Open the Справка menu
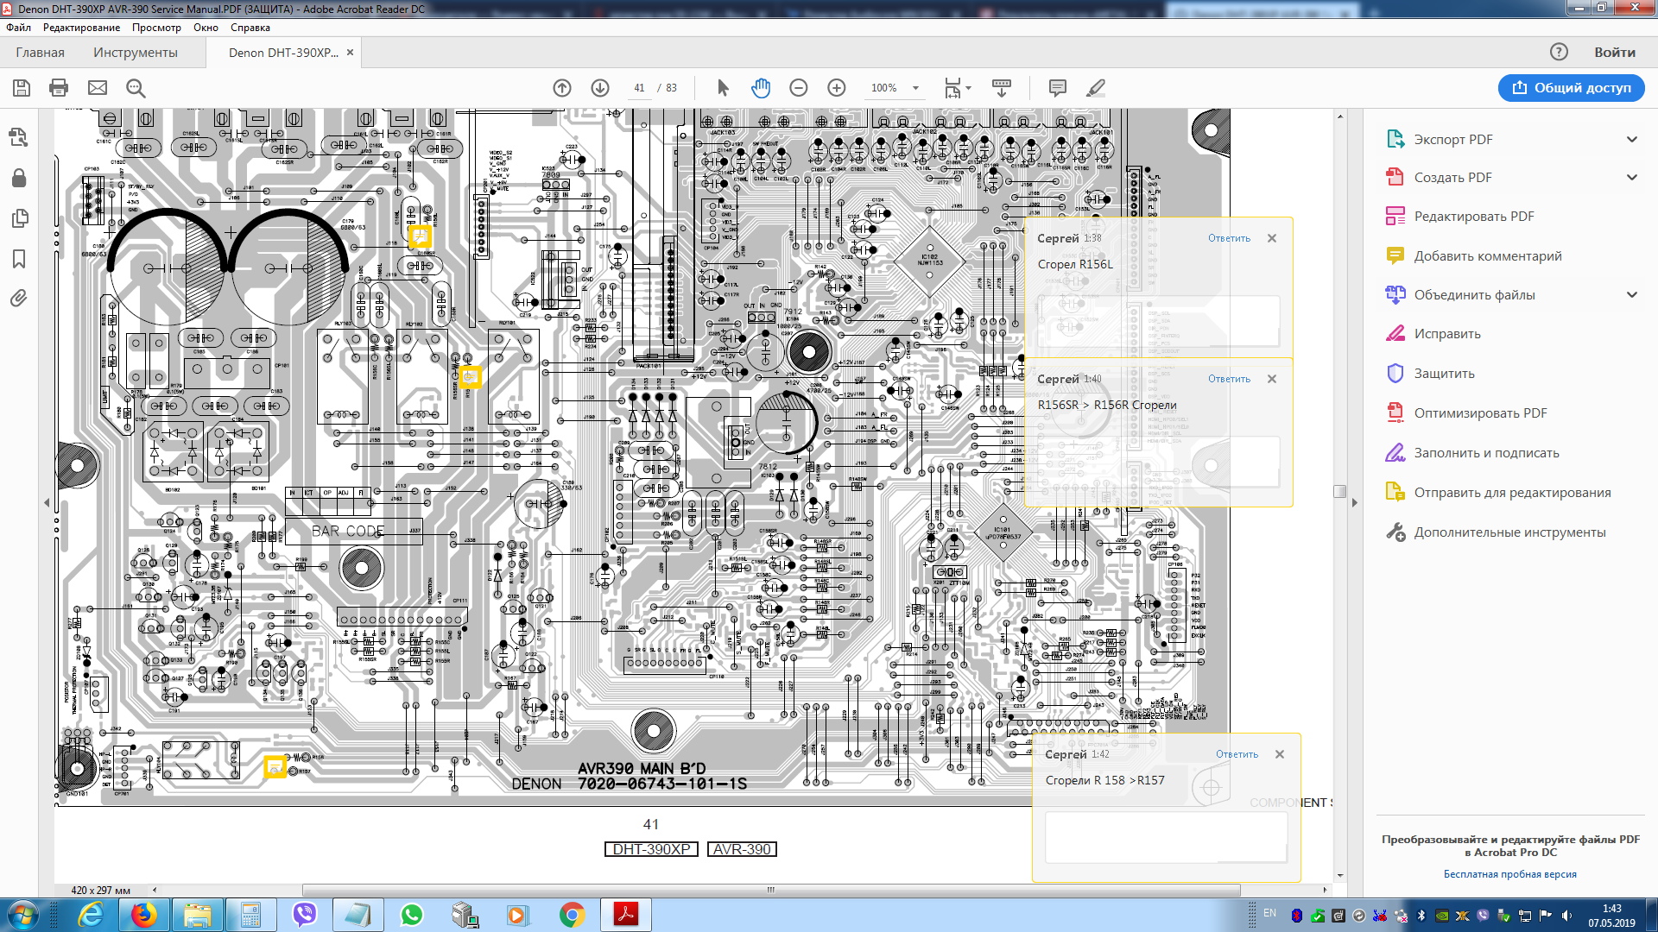This screenshot has height=932, width=1658. point(250,28)
